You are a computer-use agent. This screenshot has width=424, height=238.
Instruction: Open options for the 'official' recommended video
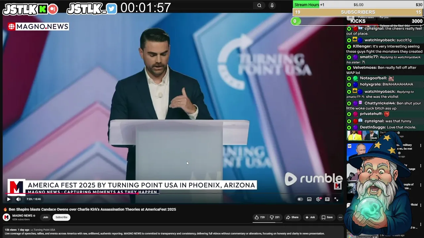(x=421, y=205)
